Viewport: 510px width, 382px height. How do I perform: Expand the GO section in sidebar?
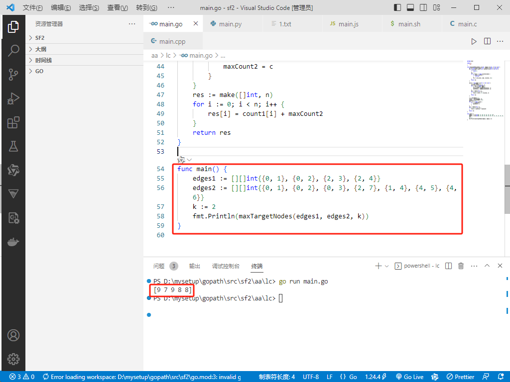(x=85, y=71)
